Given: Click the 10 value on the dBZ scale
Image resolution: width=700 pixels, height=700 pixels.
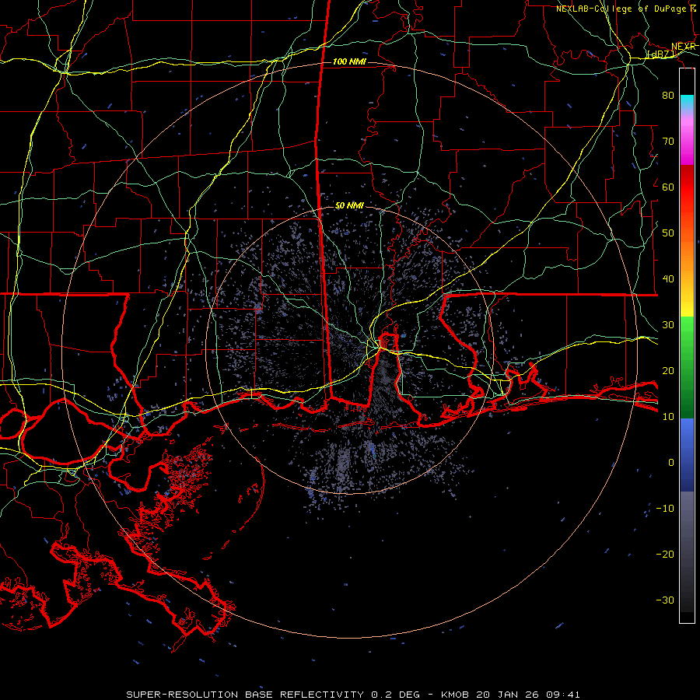Looking at the screenshot, I should pos(668,417).
